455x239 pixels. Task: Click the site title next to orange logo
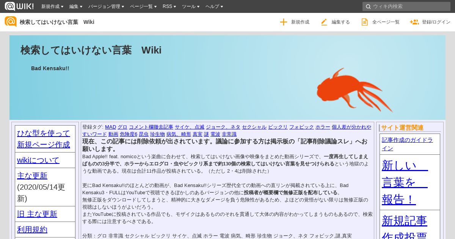click(x=57, y=22)
